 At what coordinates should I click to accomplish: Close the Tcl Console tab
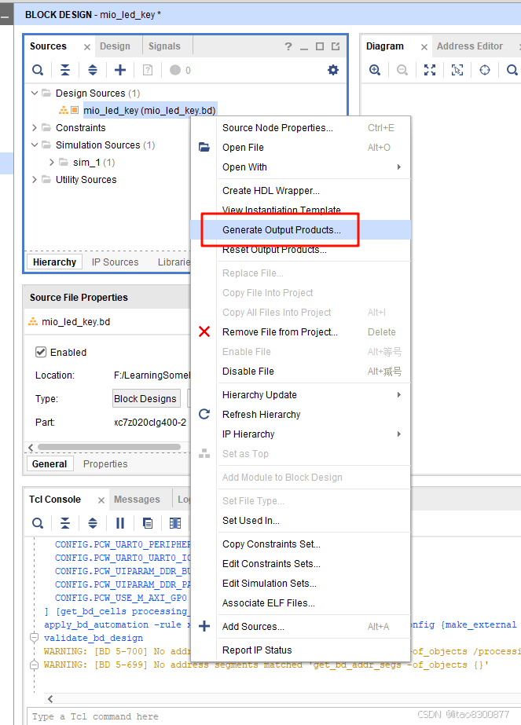pos(101,500)
